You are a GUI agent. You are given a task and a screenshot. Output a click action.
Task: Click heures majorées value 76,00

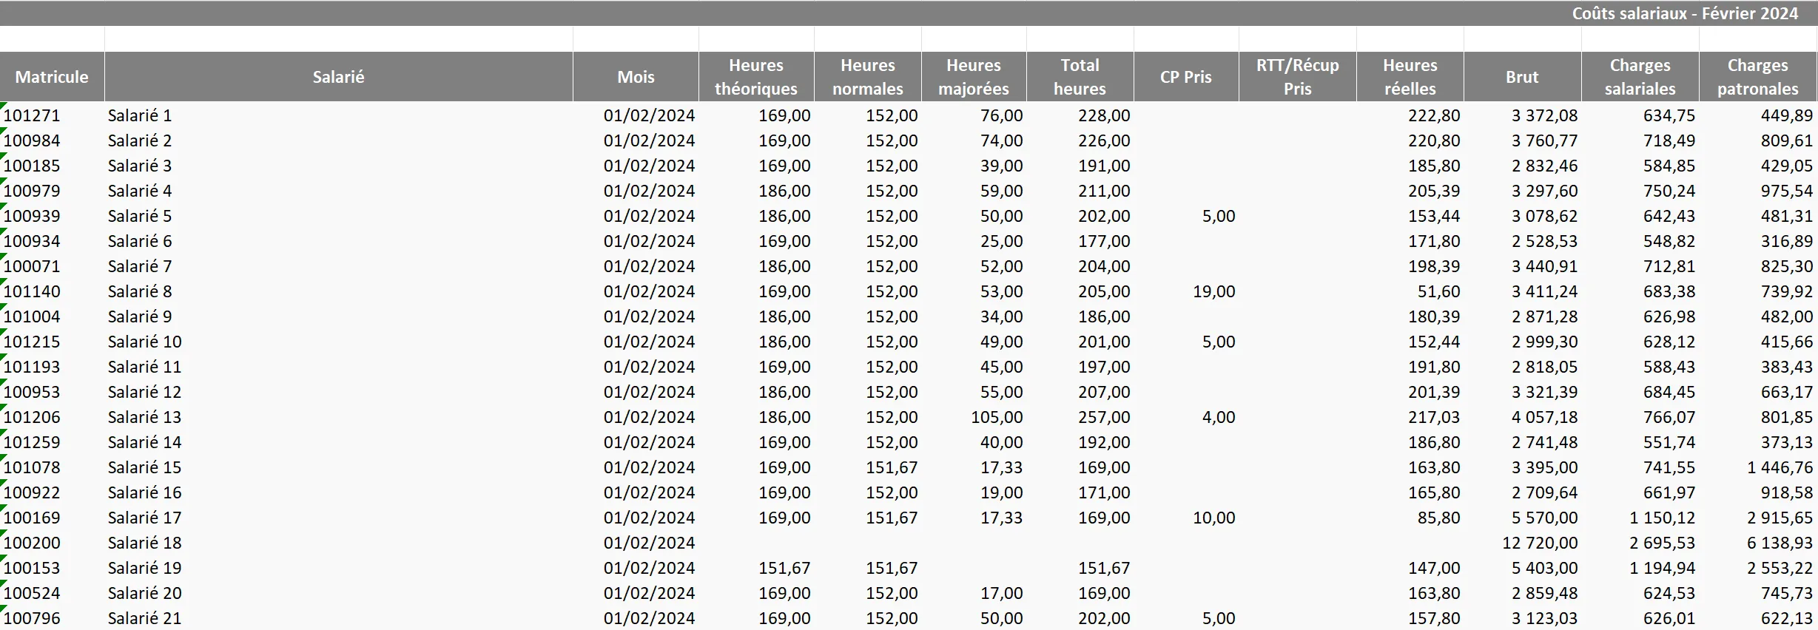1002,115
